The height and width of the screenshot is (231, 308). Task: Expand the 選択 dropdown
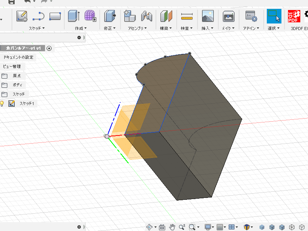point(274,28)
